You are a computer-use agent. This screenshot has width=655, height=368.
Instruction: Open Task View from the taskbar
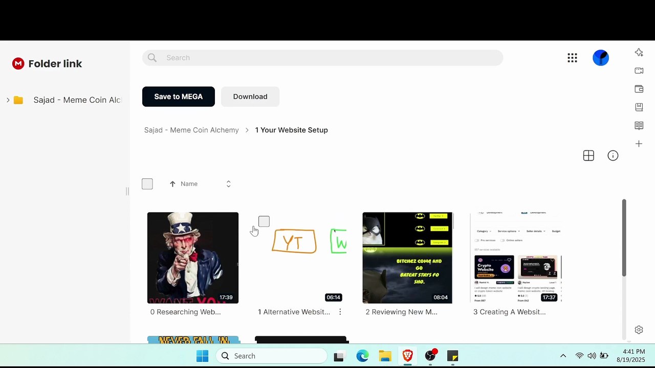[x=339, y=356]
